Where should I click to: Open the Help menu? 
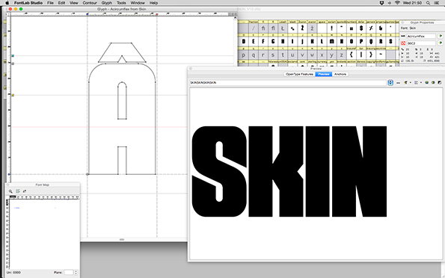(153, 3)
